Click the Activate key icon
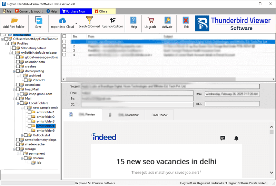 point(167,21)
